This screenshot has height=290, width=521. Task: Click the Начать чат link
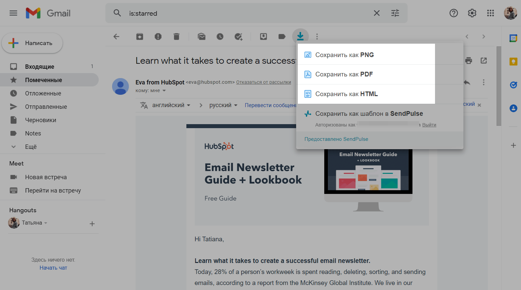point(53,268)
